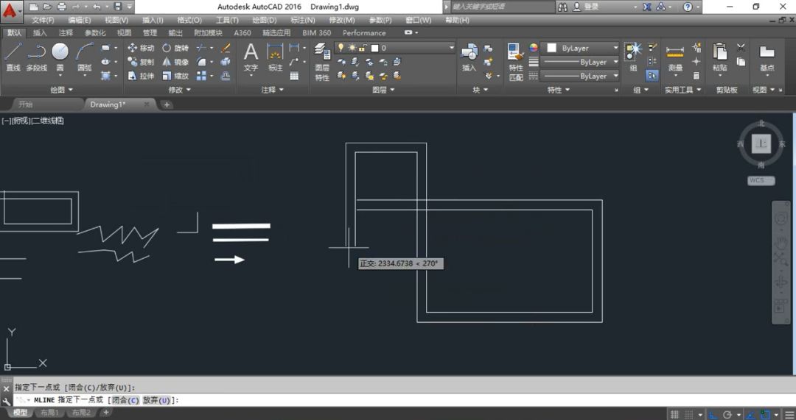Click the Autodesk Exchange Apps icon

pyautogui.click(x=647, y=7)
